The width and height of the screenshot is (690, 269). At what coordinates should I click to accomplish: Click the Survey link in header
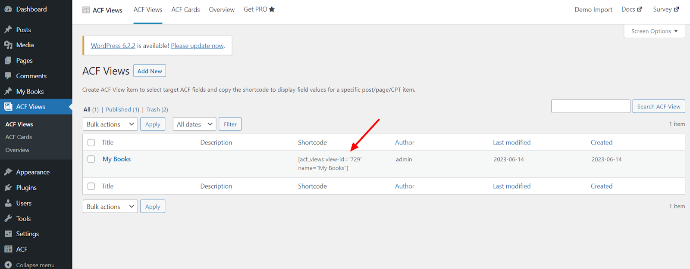pos(666,9)
